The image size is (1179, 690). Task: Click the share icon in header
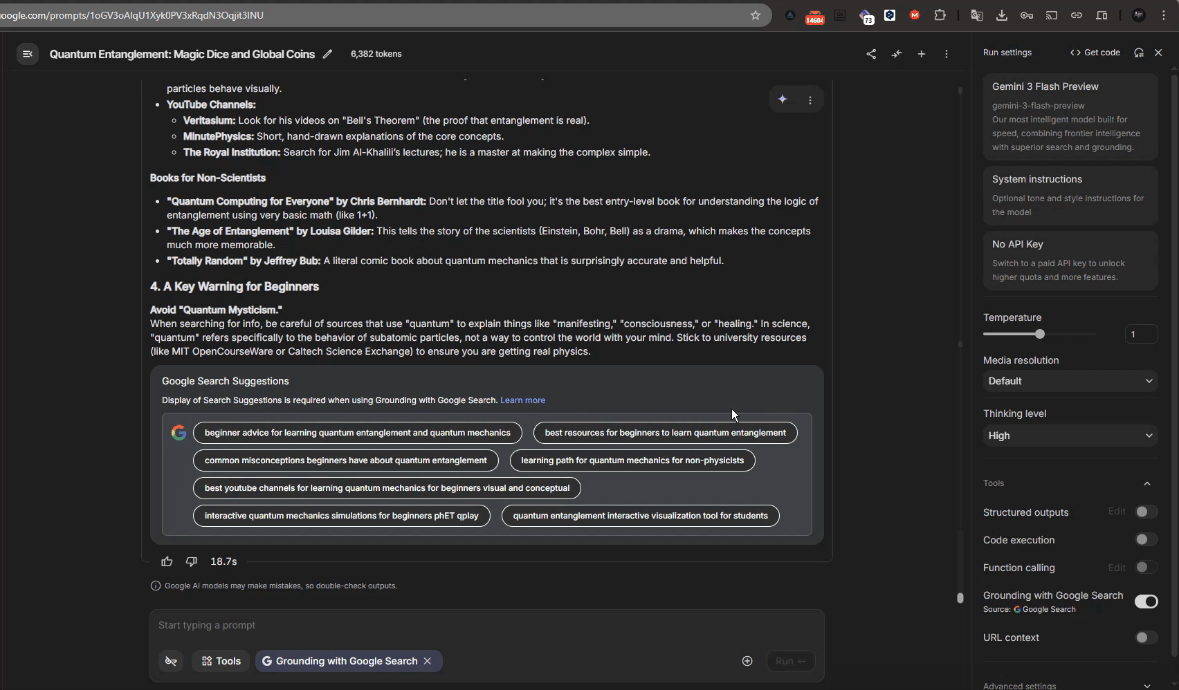click(871, 54)
